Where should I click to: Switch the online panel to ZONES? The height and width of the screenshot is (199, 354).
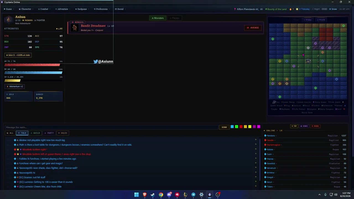click(304, 126)
